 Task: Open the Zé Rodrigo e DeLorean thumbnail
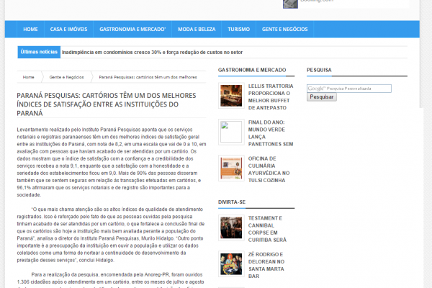coord(231,263)
